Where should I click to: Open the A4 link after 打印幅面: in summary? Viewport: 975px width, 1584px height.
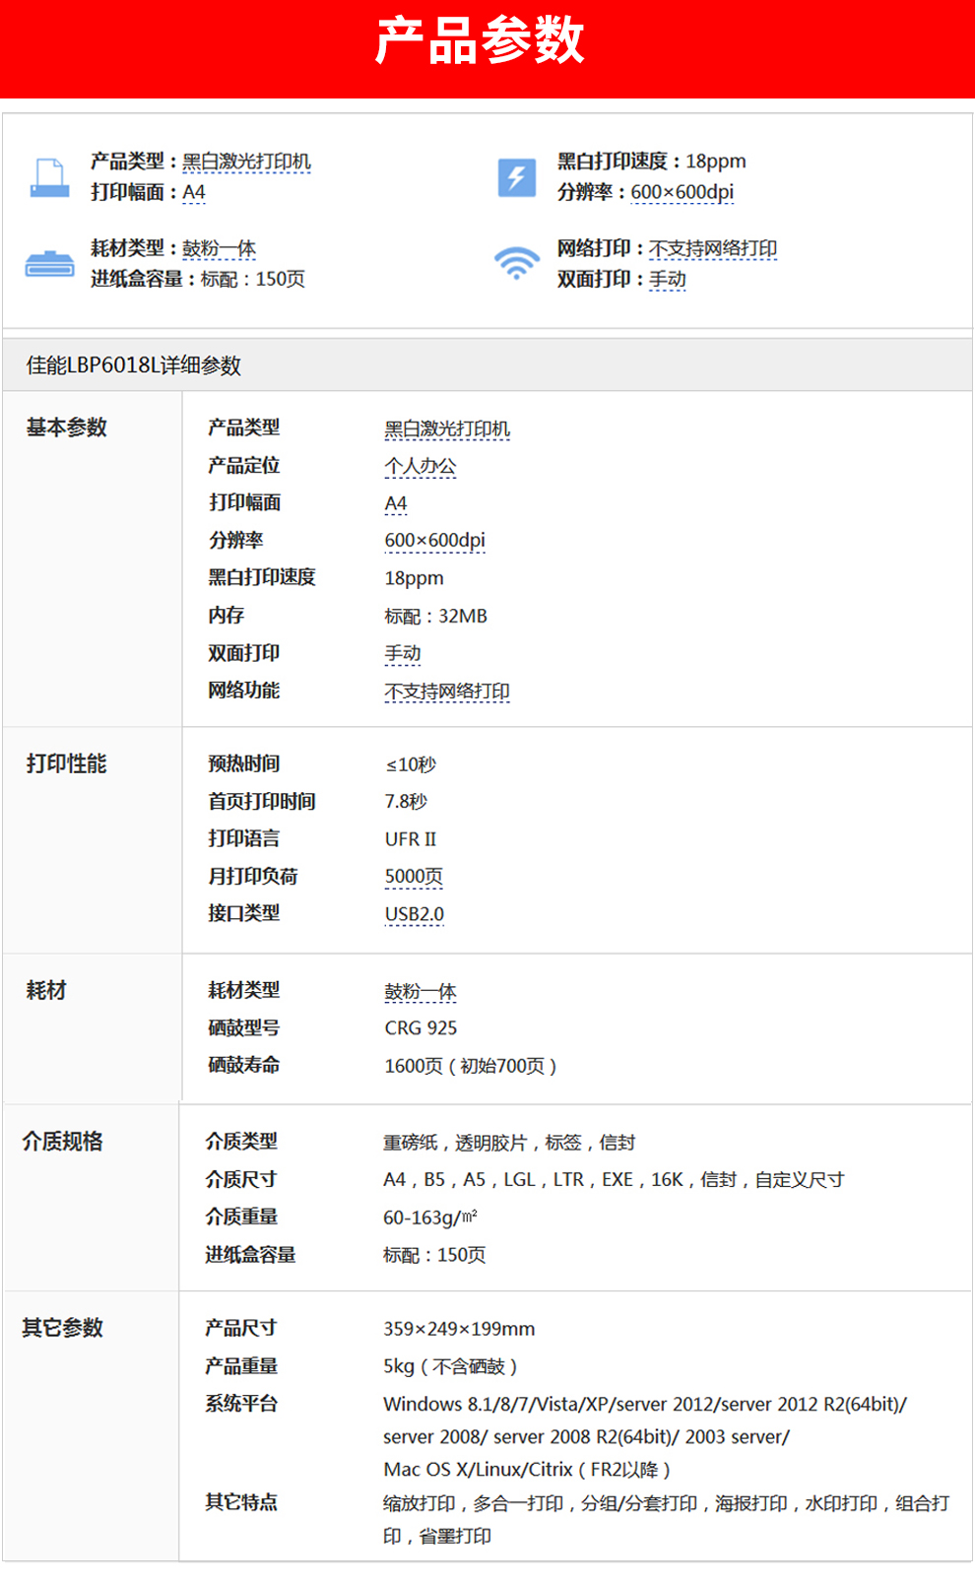(194, 192)
